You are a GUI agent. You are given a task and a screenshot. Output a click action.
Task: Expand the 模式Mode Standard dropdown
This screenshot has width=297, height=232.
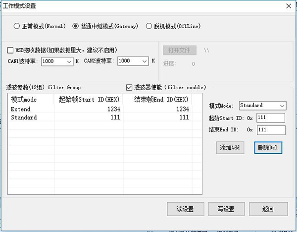click(x=282, y=106)
